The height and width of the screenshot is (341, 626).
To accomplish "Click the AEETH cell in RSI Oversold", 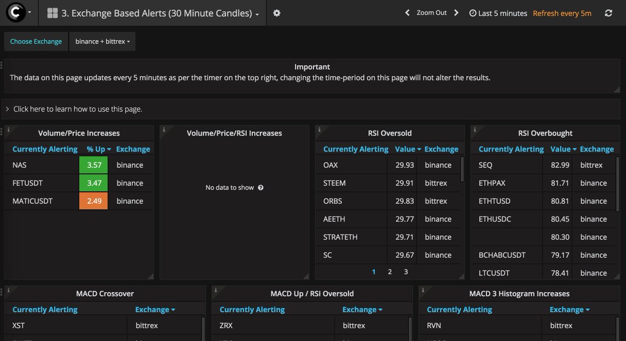I will pyautogui.click(x=353, y=219).
